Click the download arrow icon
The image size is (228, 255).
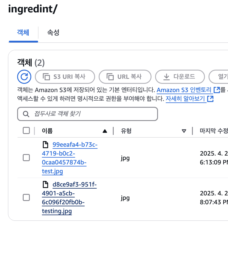tap(166, 77)
